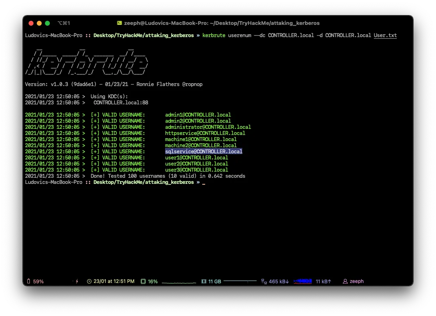This screenshot has width=436, height=316.
Task: Click the CPU chip icon
Action: (x=143, y=281)
